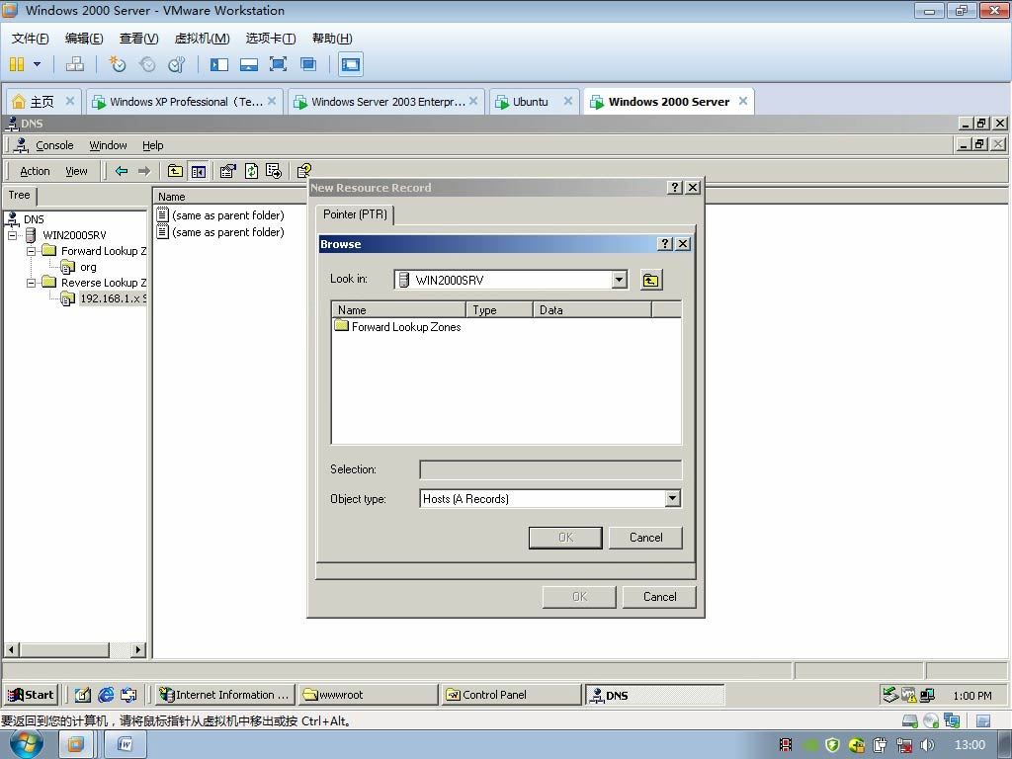The image size is (1012, 759).
Task: Open the 选项卡(T) menu
Action: point(271,39)
